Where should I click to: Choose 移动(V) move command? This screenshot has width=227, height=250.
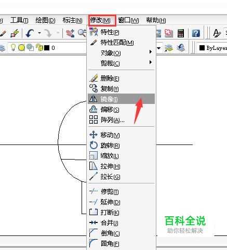click(x=121, y=135)
